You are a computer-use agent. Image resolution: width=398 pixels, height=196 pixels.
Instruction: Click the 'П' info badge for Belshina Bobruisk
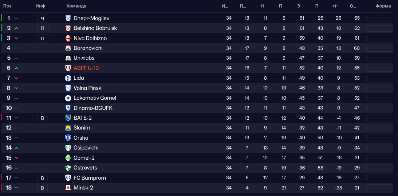point(42,28)
